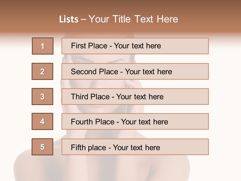The image size is (241, 181).
Task: Click the number 3 box
Action: pyautogui.click(x=42, y=97)
